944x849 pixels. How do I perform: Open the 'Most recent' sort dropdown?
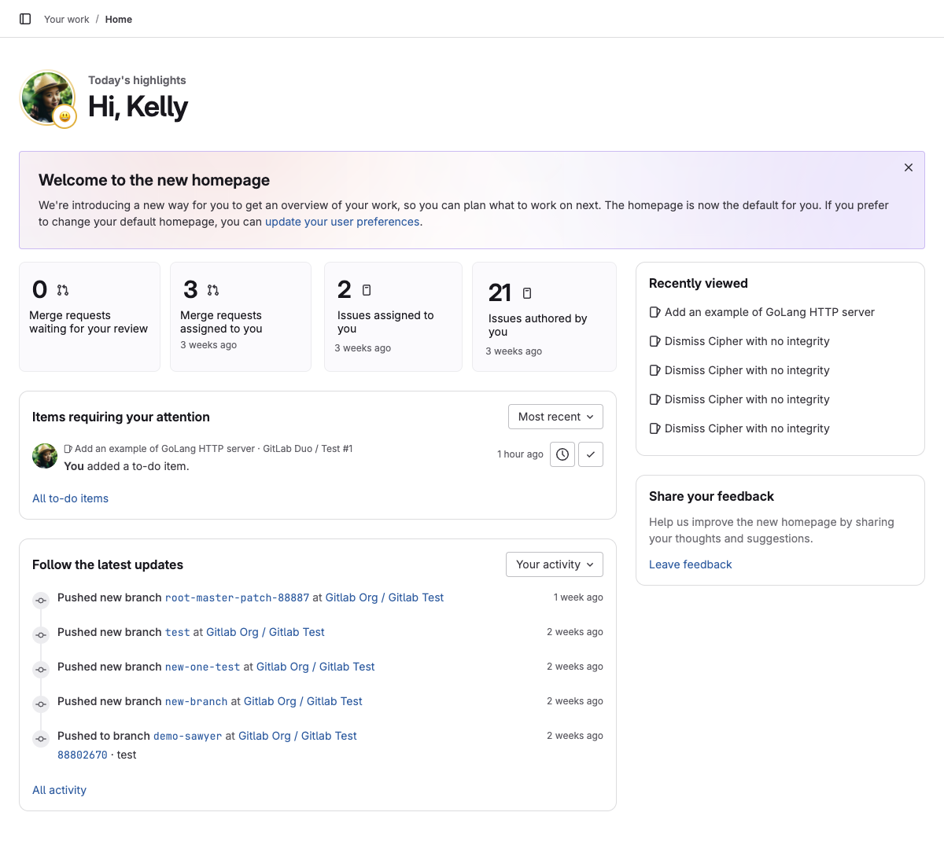(555, 416)
